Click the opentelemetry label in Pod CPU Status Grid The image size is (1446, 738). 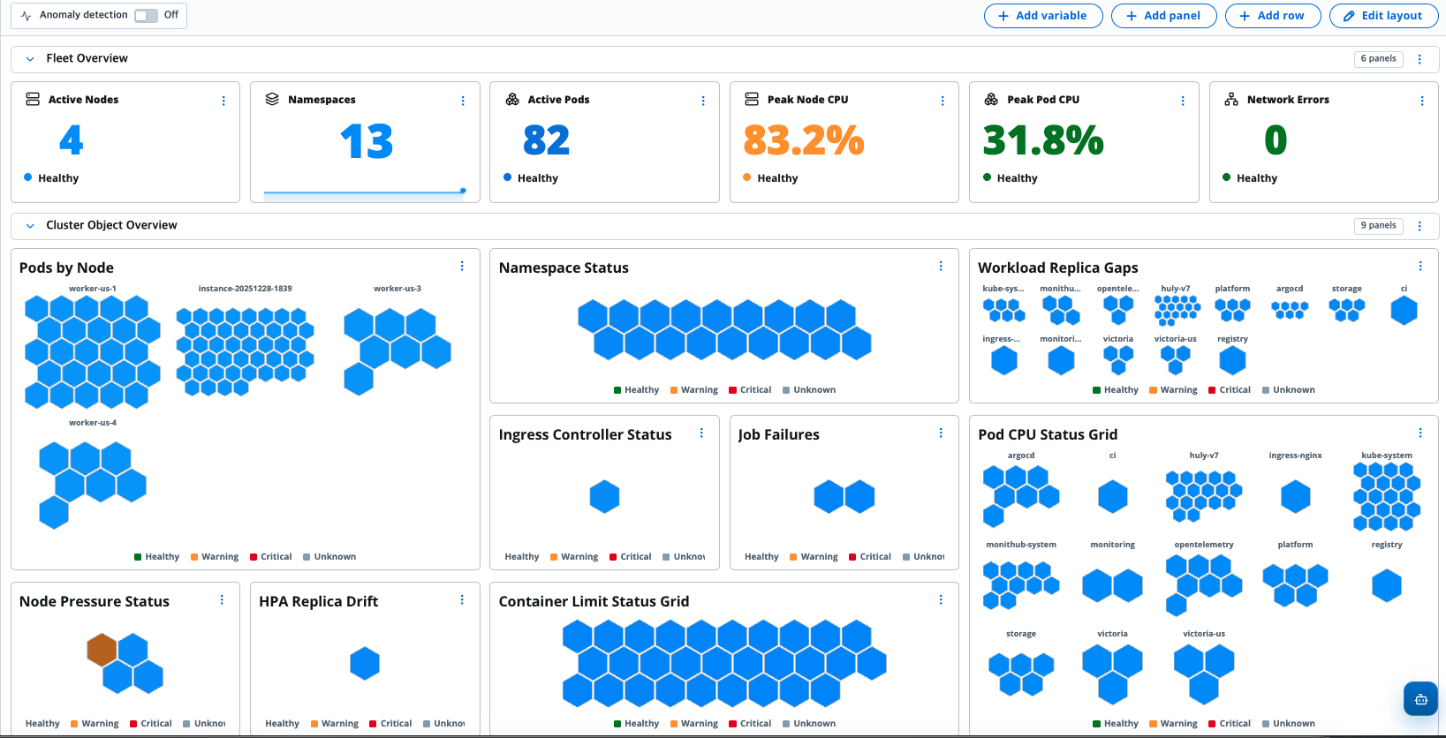(1204, 545)
